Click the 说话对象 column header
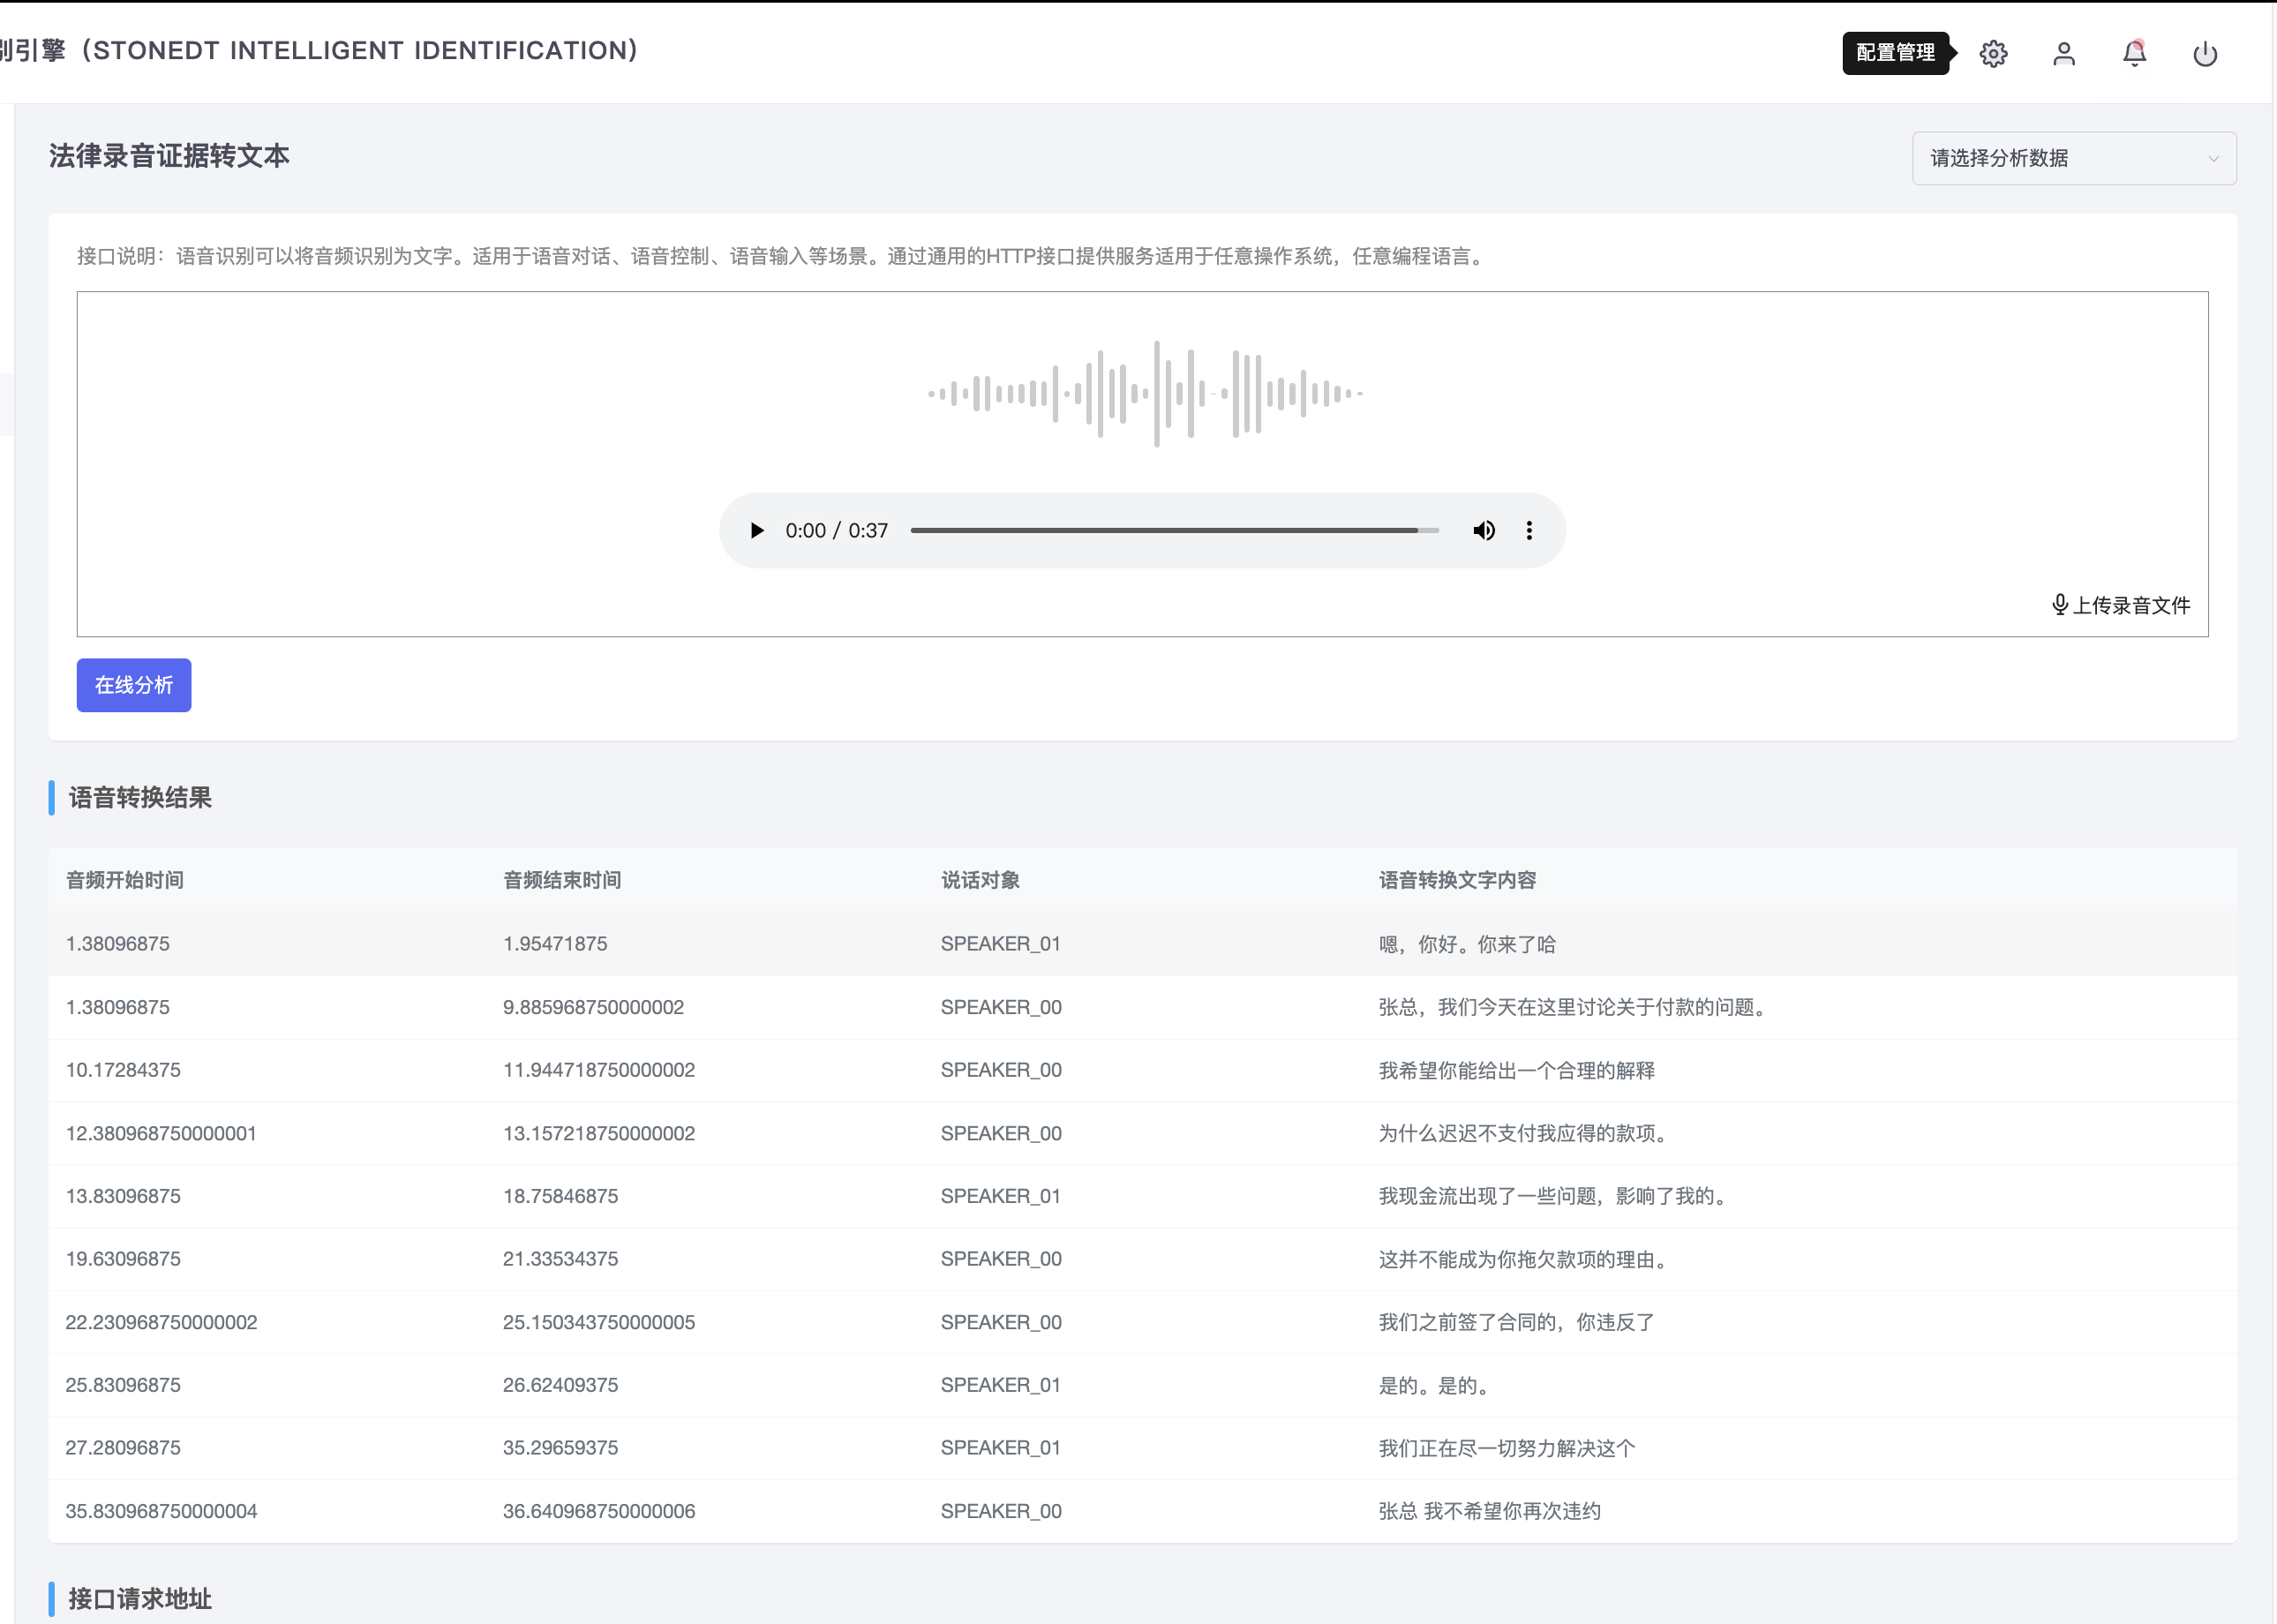The width and height of the screenshot is (2277, 1624). 979,880
